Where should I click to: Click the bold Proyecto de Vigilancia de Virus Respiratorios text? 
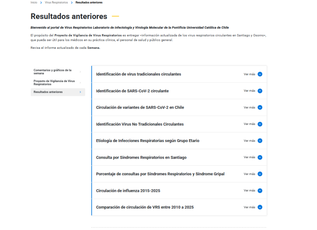pyautogui.click(x=88, y=35)
